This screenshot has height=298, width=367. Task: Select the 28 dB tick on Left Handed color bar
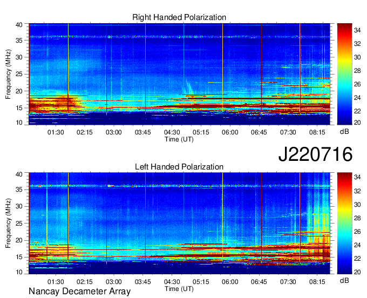coord(357,218)
